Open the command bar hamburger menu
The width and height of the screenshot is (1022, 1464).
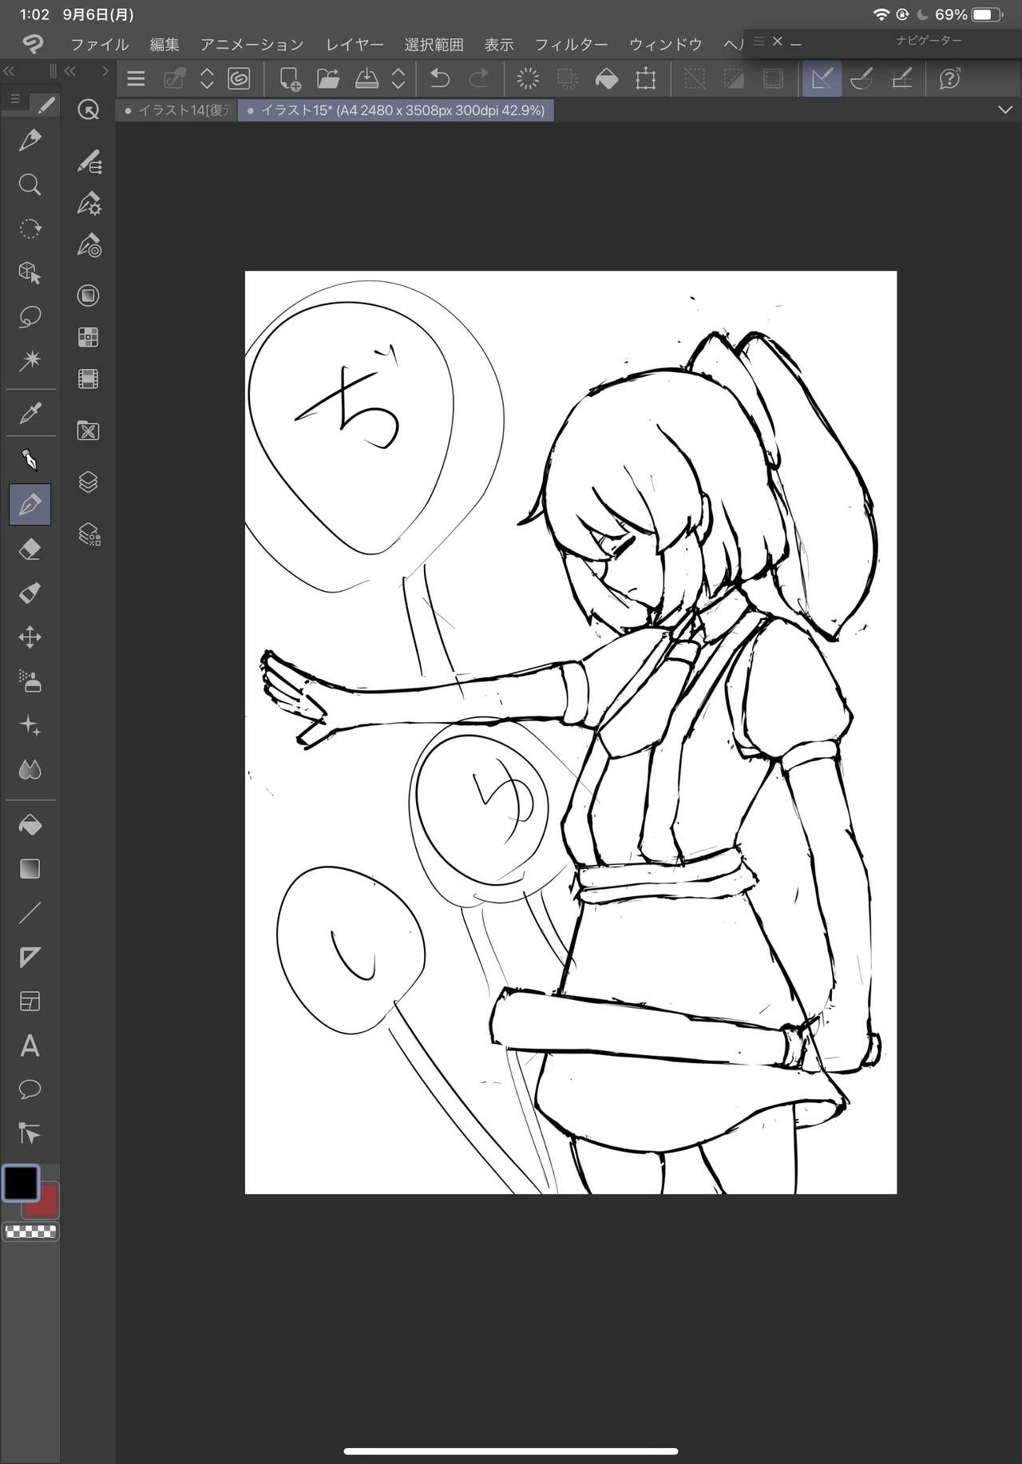pos(136,78)
